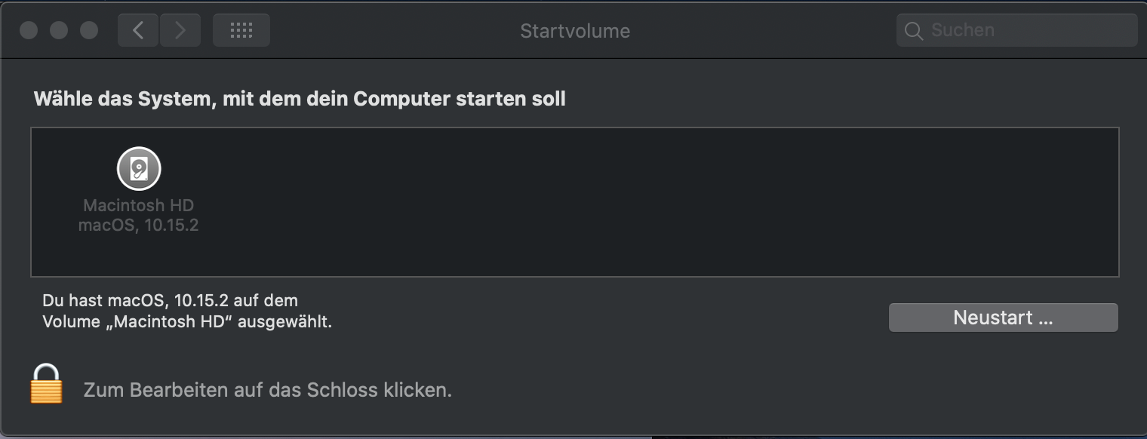Minimize the Startvolume window

click(x=59, y=30)
